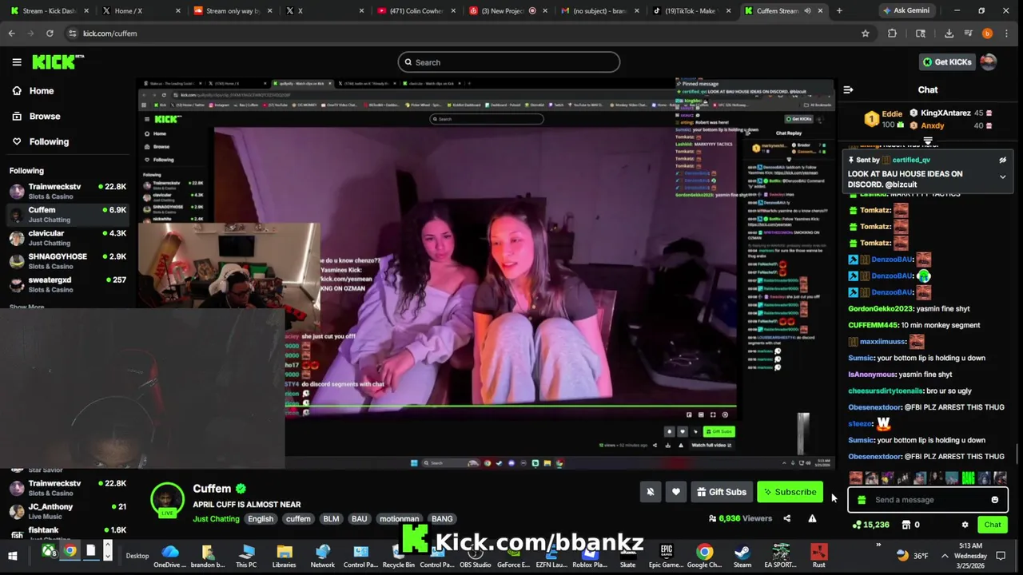Mute the Cuffem Stream tab audio
The width and height of the screenshot is (1023, 575).
pyautogui.click(x=807, y=11)
